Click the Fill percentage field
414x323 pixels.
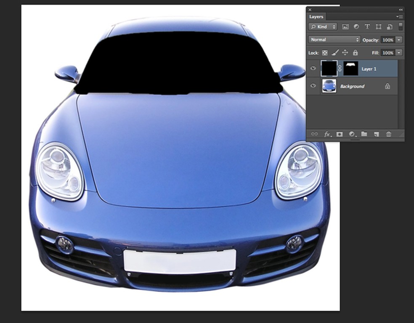click(388, 53)
